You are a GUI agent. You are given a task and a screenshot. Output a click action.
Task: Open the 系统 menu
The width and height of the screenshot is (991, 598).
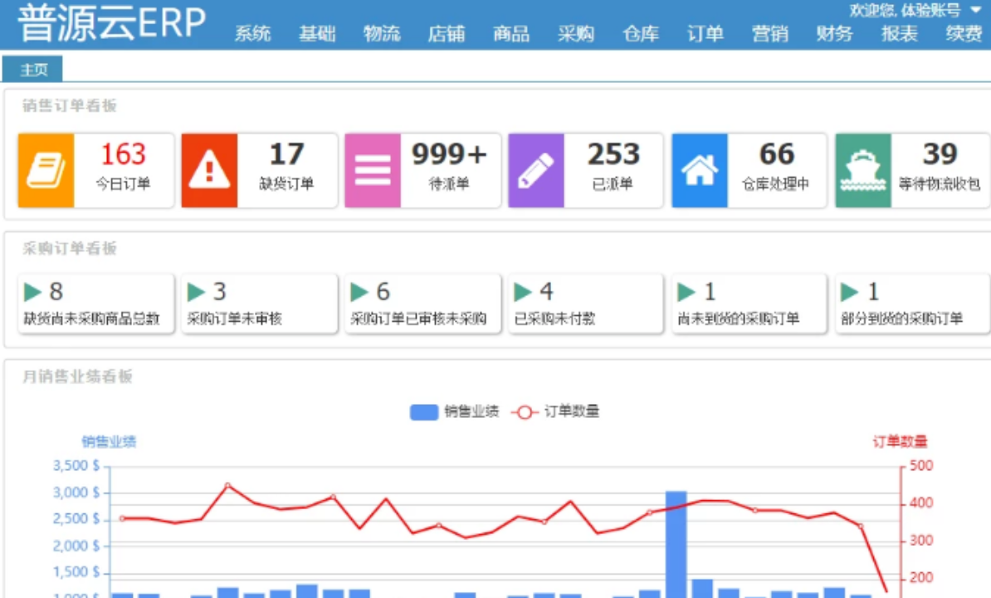tap(253, 33)
